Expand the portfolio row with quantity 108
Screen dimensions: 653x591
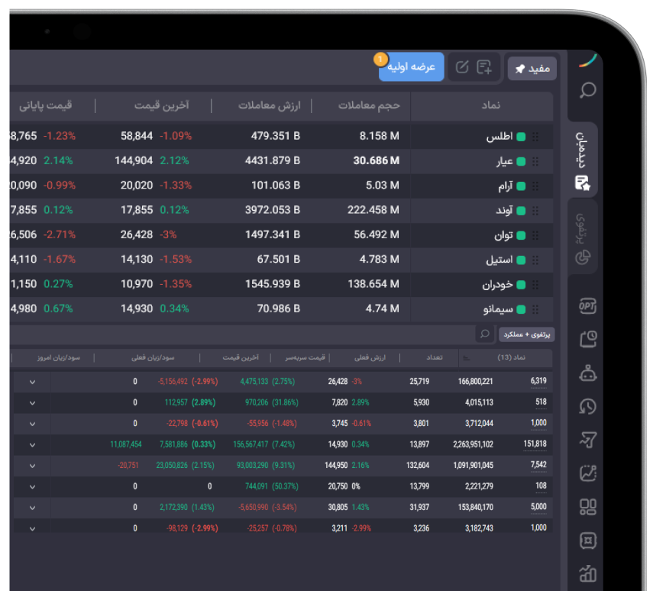pos(32,487)
